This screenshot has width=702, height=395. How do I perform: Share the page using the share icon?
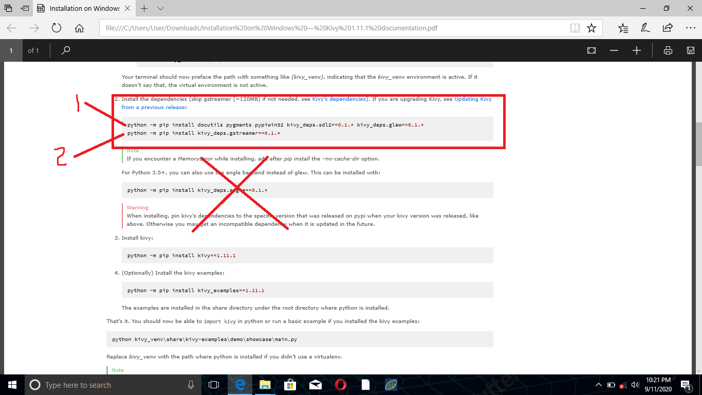(x=668, y=28)
